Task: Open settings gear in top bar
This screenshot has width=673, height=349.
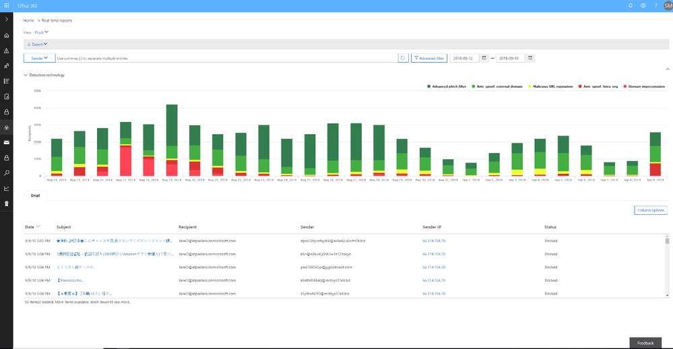Action: pos(643,5)
